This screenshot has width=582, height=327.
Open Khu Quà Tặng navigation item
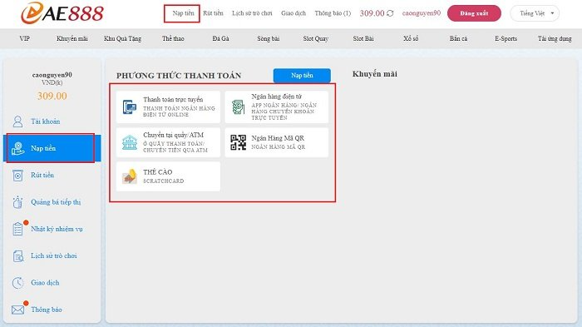point(122,38)
